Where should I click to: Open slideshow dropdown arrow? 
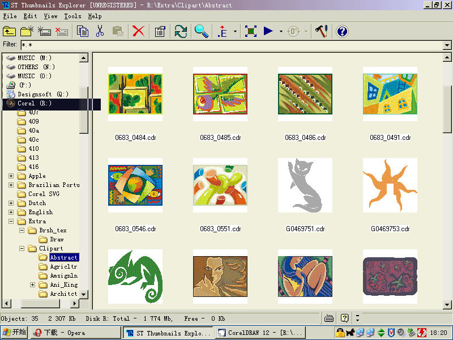[281, 31]
